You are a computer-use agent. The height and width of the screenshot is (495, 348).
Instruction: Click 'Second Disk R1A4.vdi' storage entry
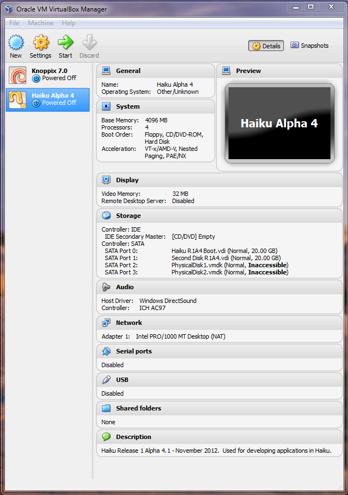tap(226, 258)
